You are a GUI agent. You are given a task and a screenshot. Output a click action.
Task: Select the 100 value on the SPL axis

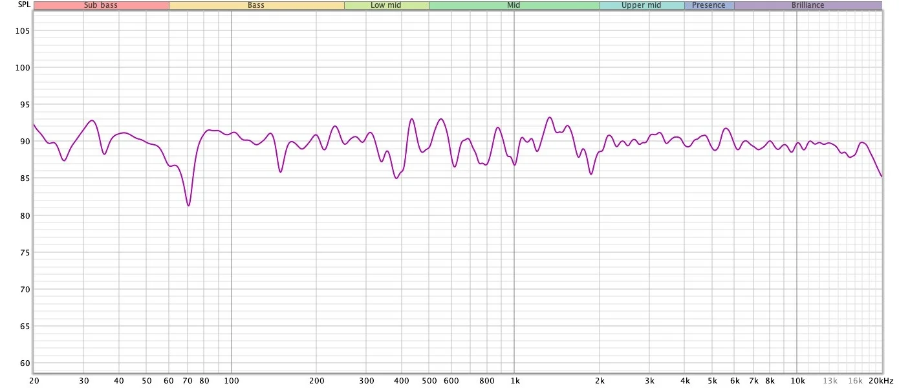24,67
